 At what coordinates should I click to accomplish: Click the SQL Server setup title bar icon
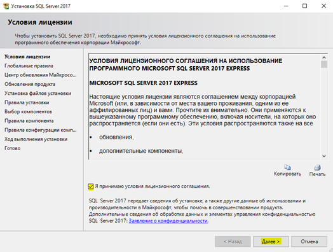[6, 6]
